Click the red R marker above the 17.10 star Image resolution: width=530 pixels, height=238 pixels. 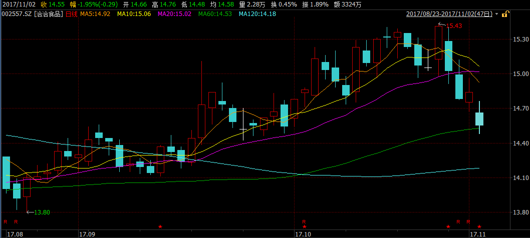(x=304, y=222)
